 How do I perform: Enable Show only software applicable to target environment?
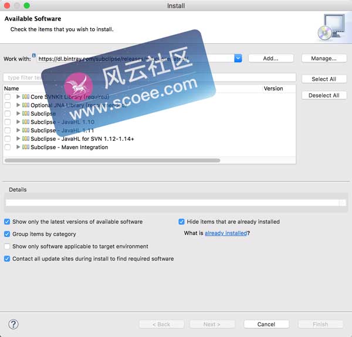(x=7, y=247)
